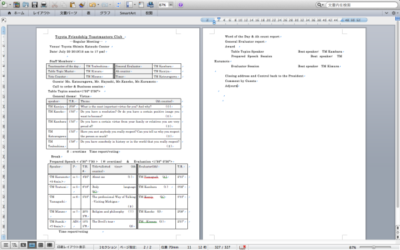This screenshot has height=250, width=400.
Task: Open the SmartArt ribbon tab
Action: [127, 13]
